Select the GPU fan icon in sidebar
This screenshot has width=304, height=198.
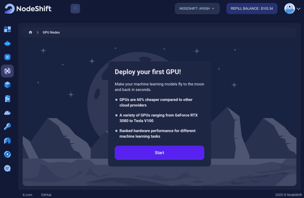[x=7, y=71]
